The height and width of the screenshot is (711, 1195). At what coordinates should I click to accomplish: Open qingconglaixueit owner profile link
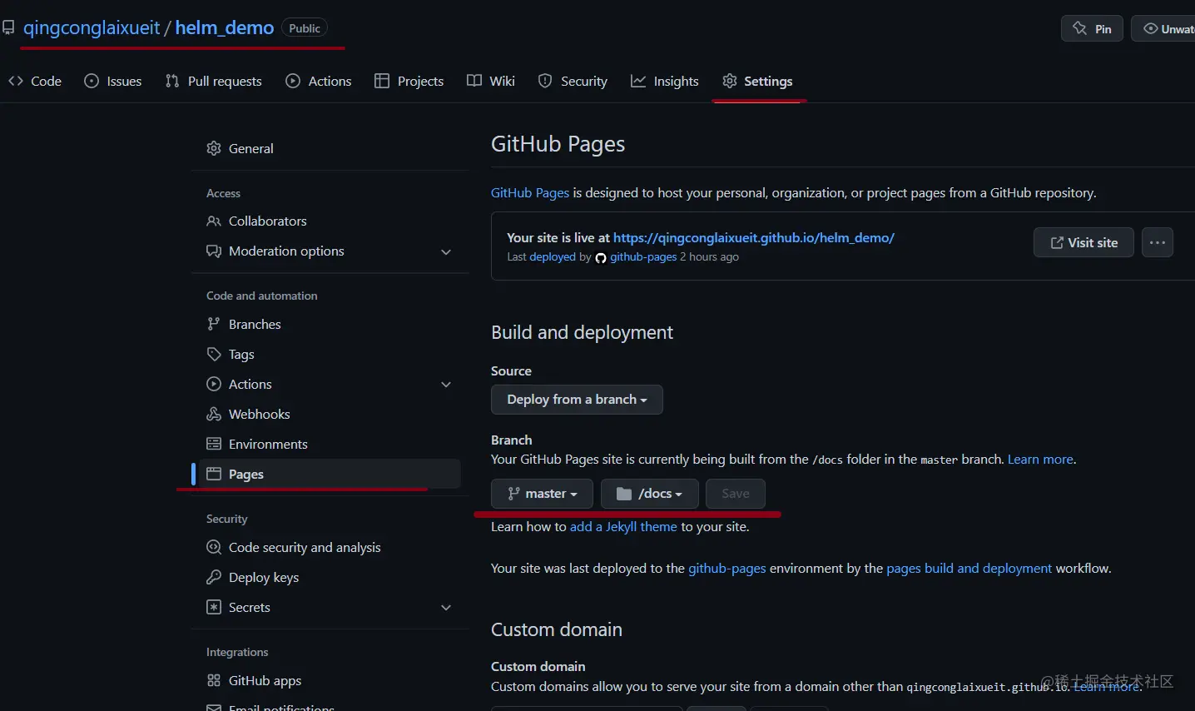[x=92, y=27]
